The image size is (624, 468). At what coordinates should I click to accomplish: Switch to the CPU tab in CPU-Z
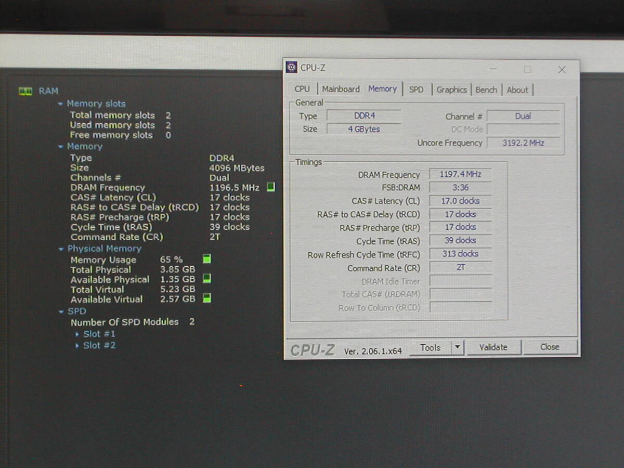click(x=302, y=89)
